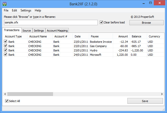Viewport: 167px width, 113px height.
Task: Open the Settings tab next to Source
Action: click(x=39, y=31)
